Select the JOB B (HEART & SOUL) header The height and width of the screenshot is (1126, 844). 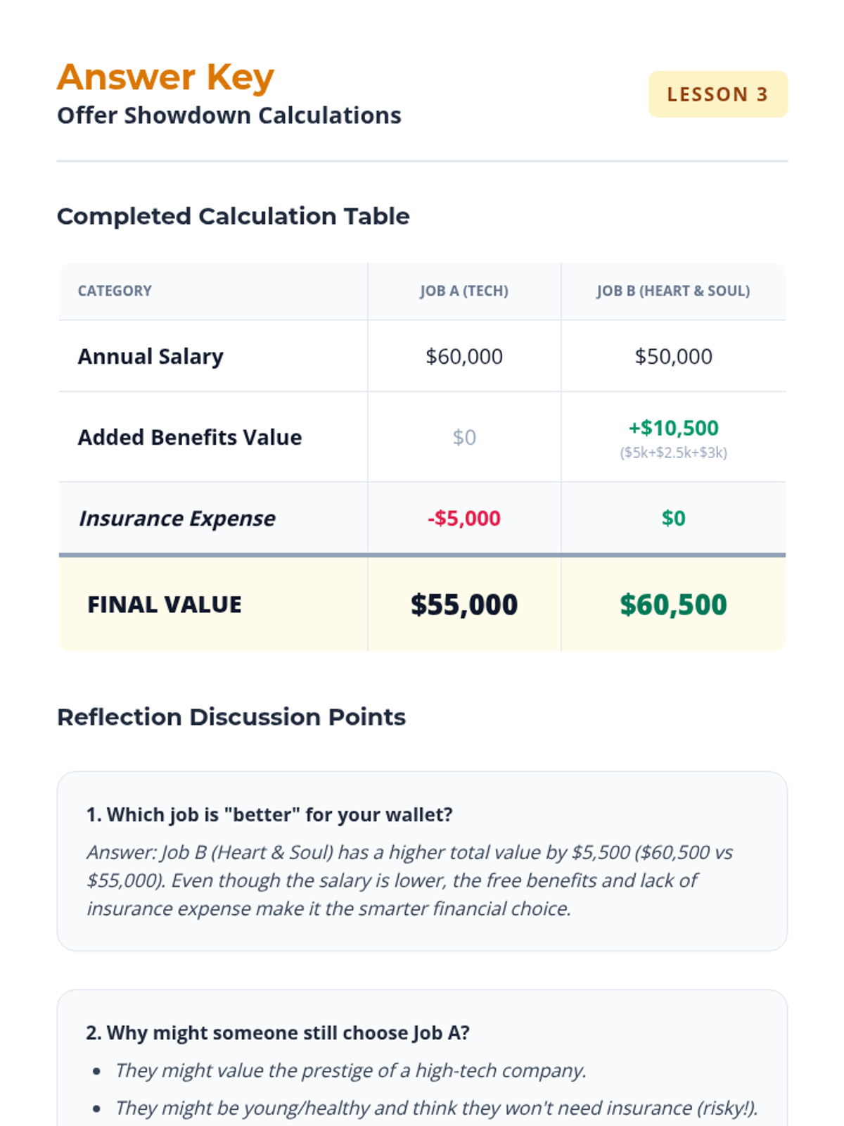point(673,291)
